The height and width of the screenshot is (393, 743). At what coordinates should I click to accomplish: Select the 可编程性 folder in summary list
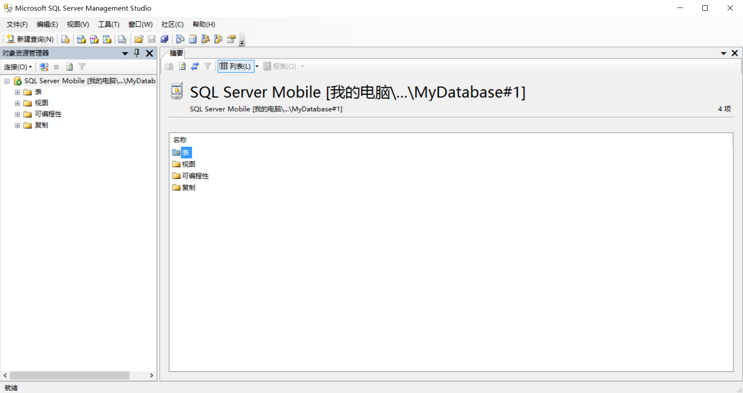coord(191,176)
